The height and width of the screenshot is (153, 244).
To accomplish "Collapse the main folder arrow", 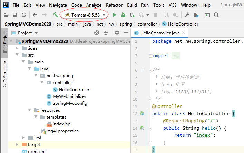I will tap(23, 62).
